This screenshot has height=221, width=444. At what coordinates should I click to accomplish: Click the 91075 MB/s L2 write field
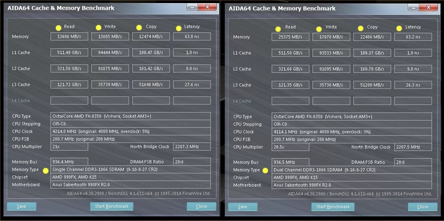pos(110,68)
